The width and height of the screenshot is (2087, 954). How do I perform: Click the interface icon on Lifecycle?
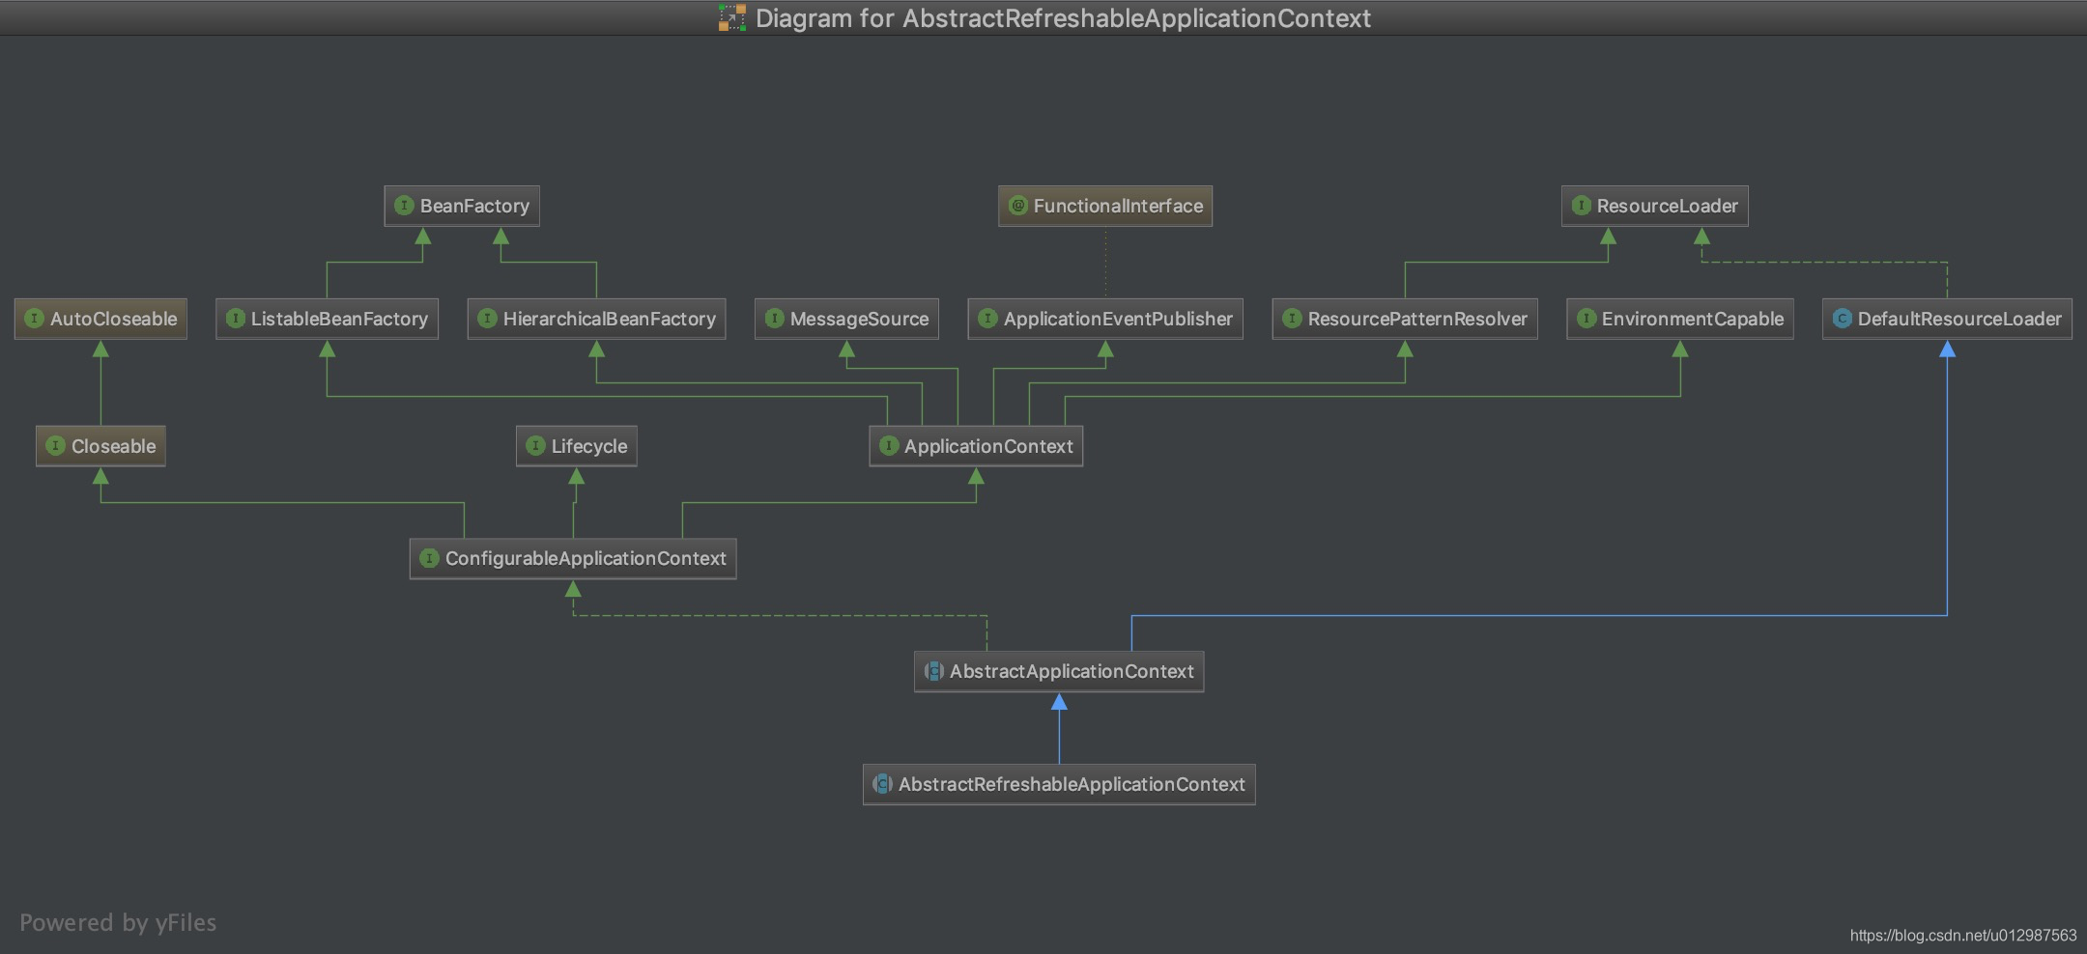(x=535, y=446)
